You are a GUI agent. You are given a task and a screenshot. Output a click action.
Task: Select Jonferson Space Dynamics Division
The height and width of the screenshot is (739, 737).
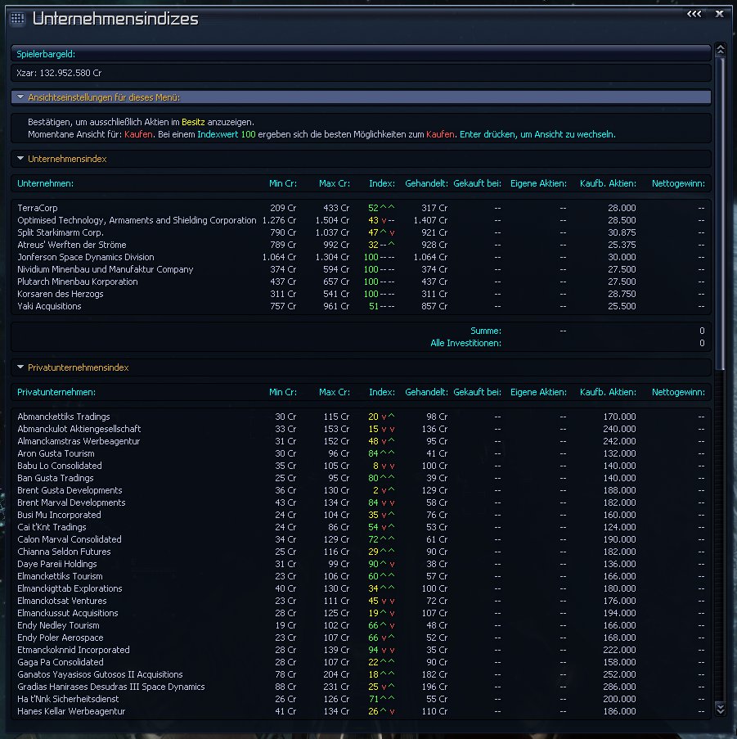click(86, 257)
